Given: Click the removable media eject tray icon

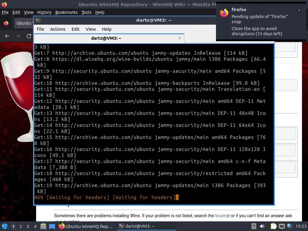Looking at the screenshot, I should 254,226.
